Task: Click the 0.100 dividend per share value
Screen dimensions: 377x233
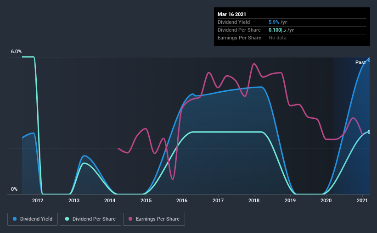Action: [x=277, y=30]
